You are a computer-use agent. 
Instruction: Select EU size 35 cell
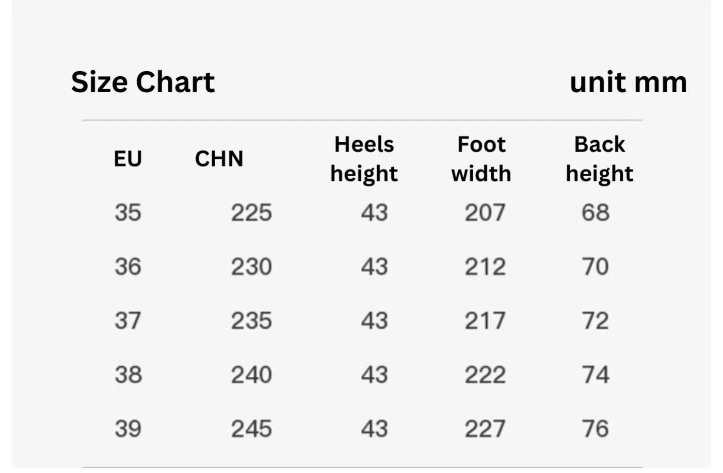coord(127,212)
